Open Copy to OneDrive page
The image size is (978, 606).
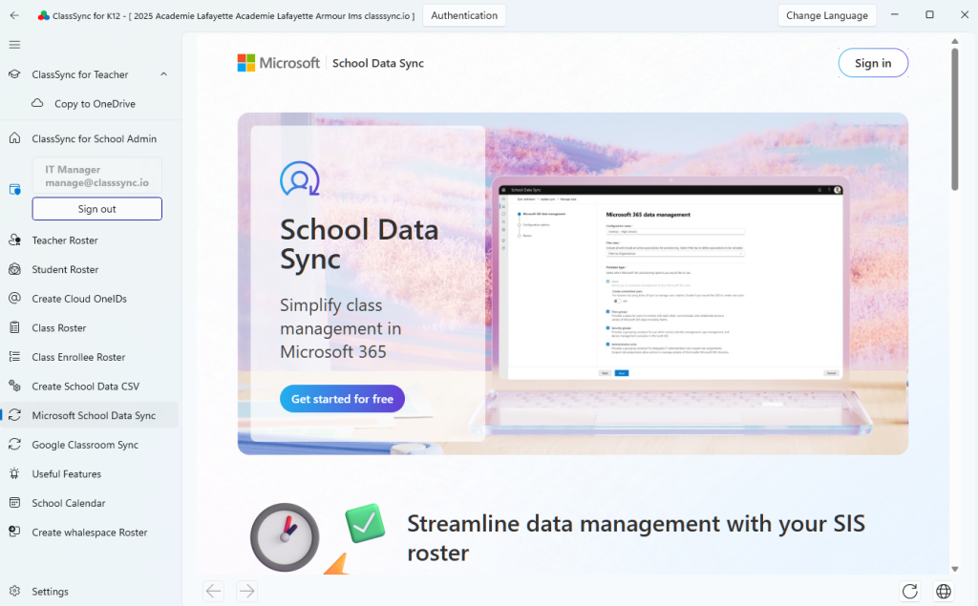95,103
